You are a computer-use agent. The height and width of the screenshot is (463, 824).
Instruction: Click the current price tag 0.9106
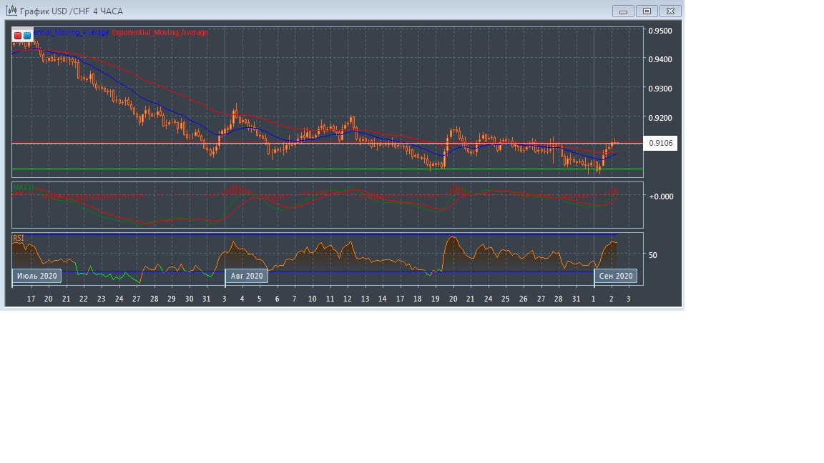click(659, 144)
